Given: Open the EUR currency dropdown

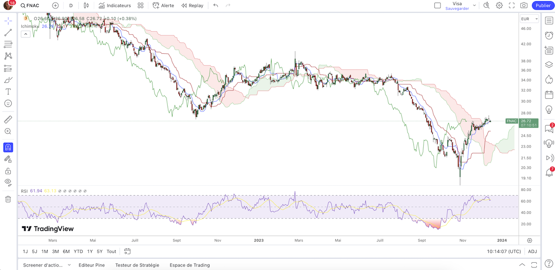Looking at the screenshot, I should point(529,19).
